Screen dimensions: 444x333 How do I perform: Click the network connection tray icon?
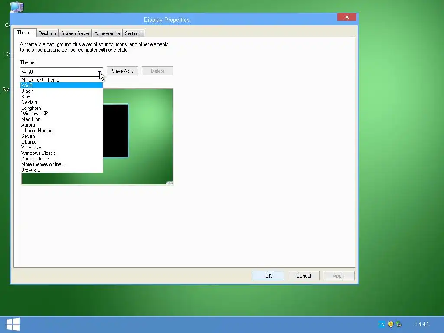click(399, 324)
